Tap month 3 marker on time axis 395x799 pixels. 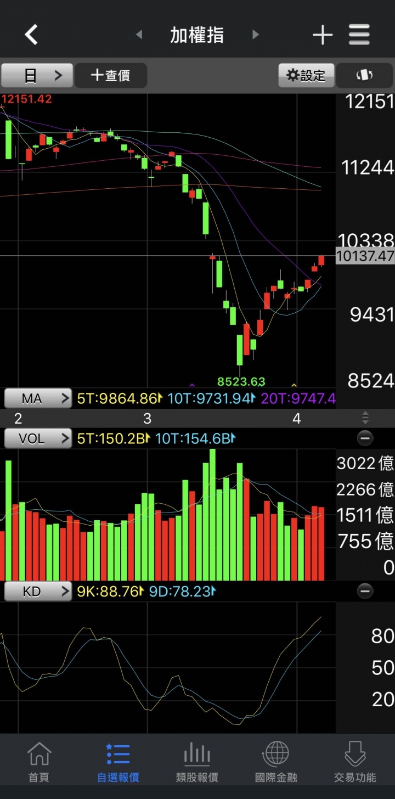(x=147, y=419)
